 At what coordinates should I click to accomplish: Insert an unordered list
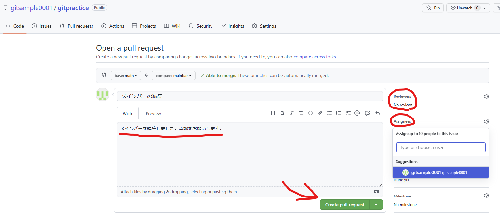[x=329, y=113]
